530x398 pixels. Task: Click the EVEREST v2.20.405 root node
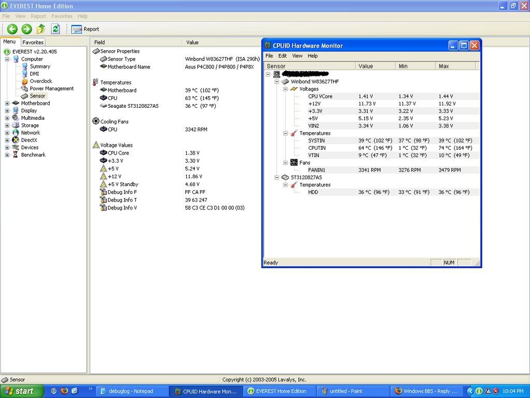point(35,51)
